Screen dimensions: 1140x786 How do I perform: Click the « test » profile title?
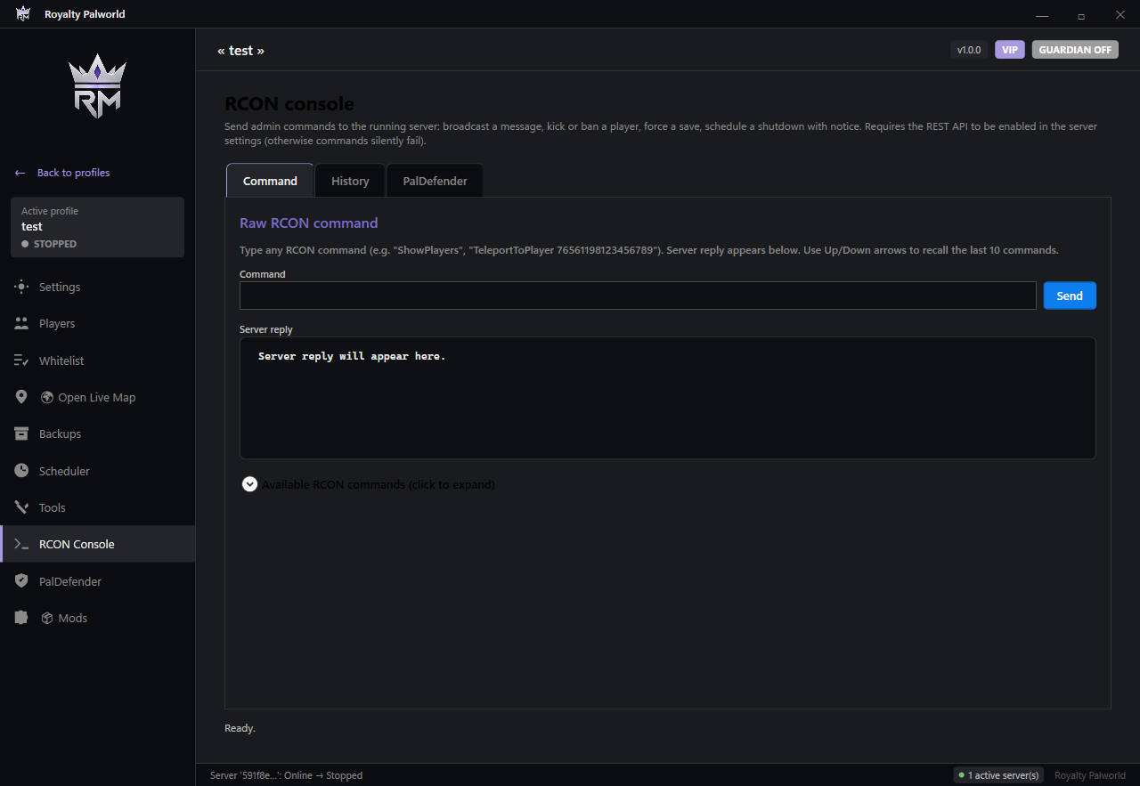240,51
